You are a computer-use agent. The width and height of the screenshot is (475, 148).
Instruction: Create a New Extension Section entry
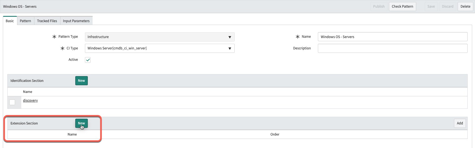pos(82,123)
